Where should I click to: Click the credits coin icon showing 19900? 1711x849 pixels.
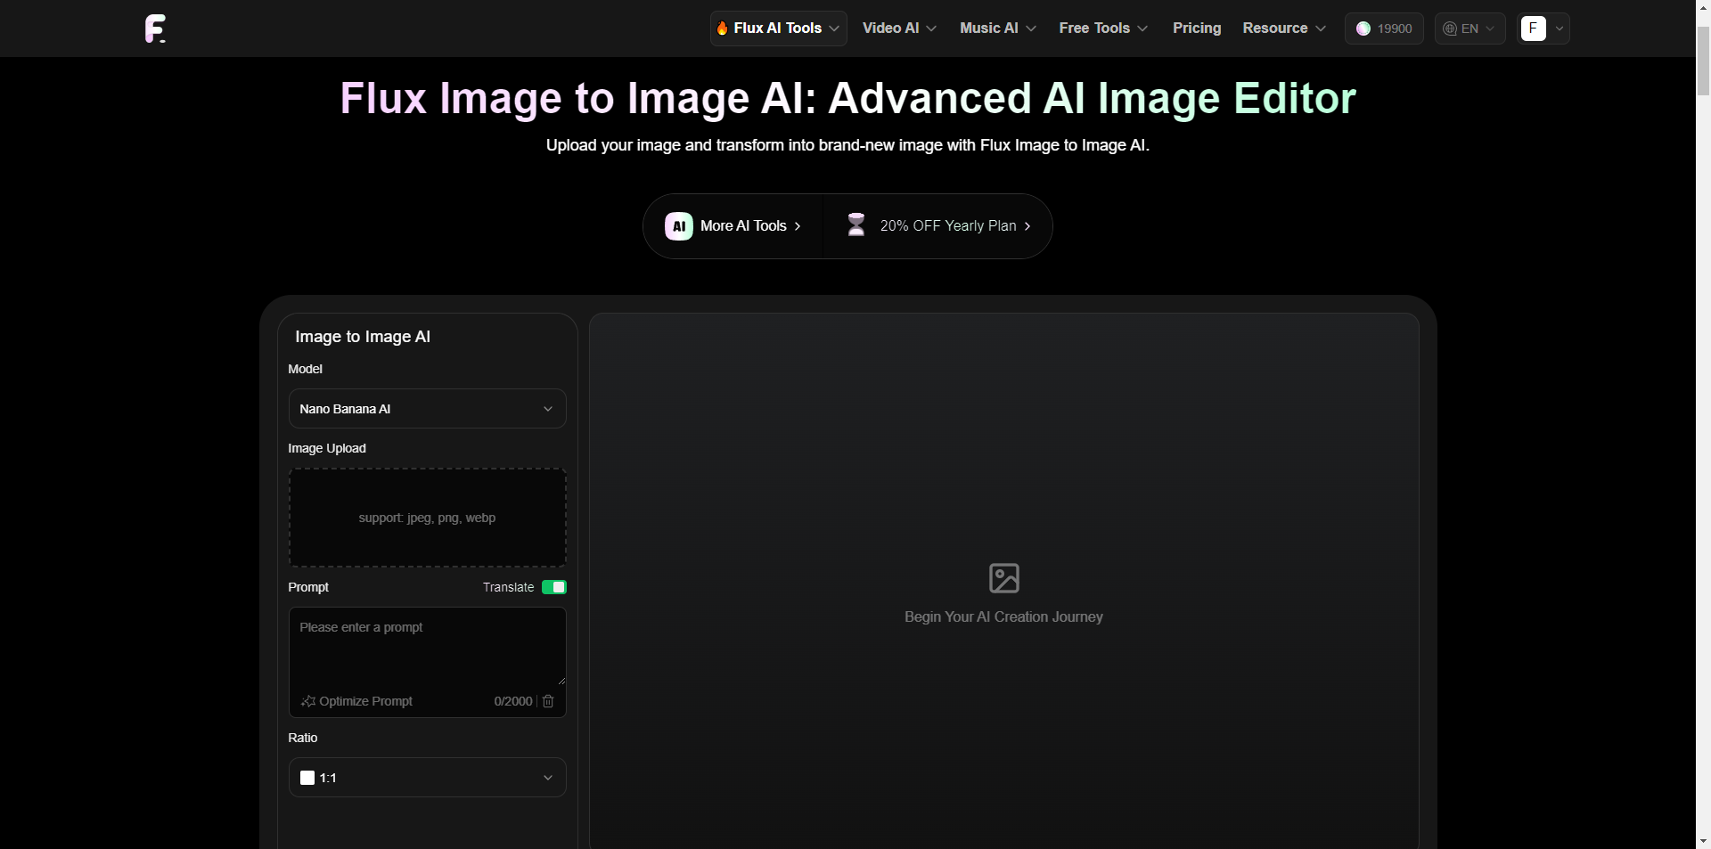point(1363,29)
